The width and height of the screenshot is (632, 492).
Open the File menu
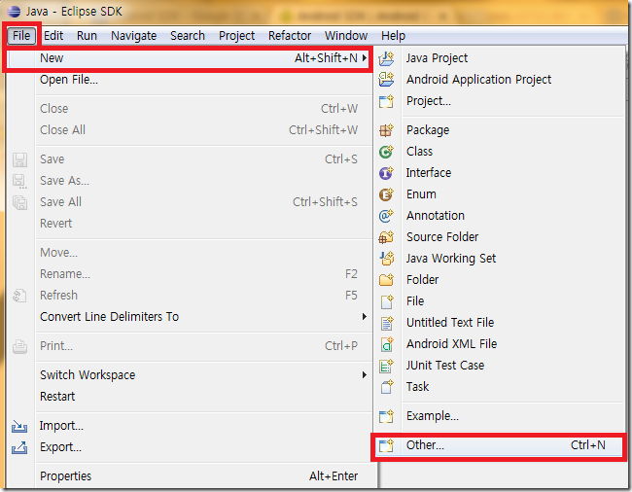click(x=21, y=36)
